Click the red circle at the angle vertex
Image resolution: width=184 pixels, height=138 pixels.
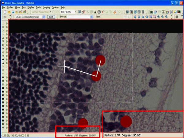pos(96,76)
